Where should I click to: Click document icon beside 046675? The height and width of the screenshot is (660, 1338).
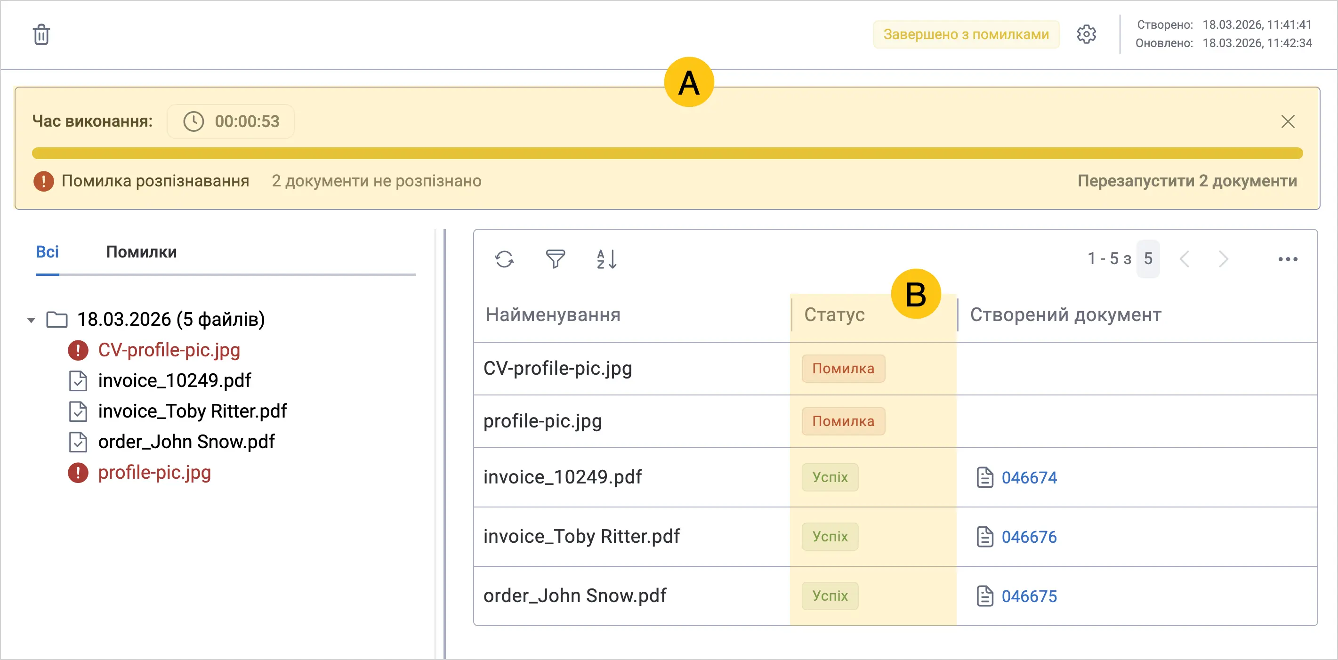click(985, 596)
